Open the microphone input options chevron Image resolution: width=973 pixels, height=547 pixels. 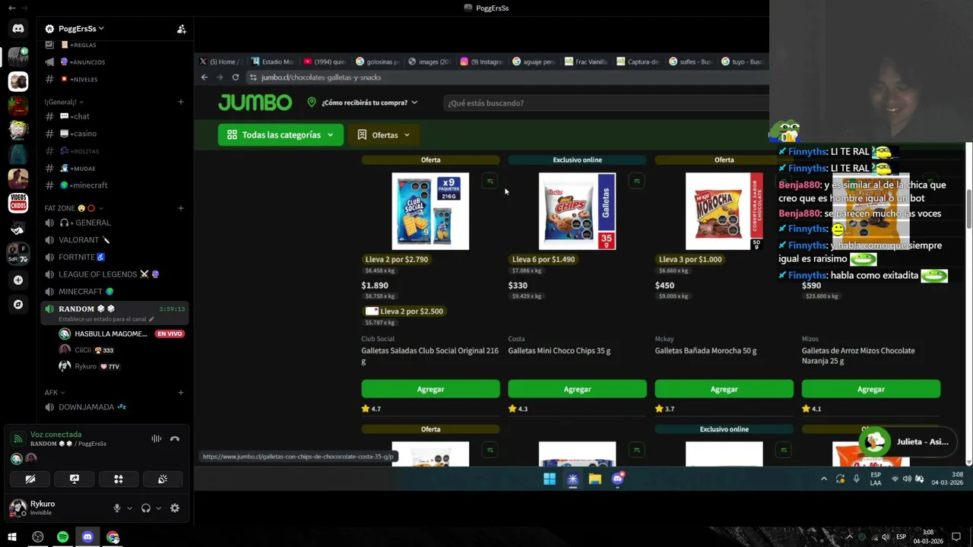129,508
